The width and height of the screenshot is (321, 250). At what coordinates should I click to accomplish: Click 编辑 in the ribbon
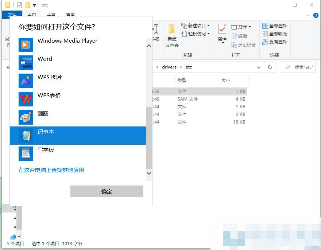(239, 36)
